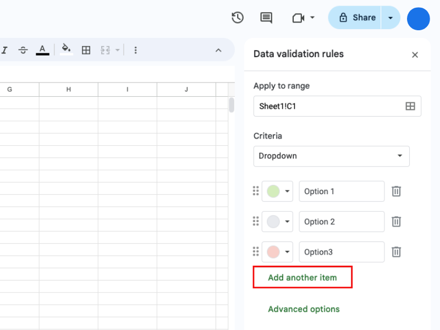Remove Option3 with the trash icon
The image size is (440, 330).
click(396, 252)
